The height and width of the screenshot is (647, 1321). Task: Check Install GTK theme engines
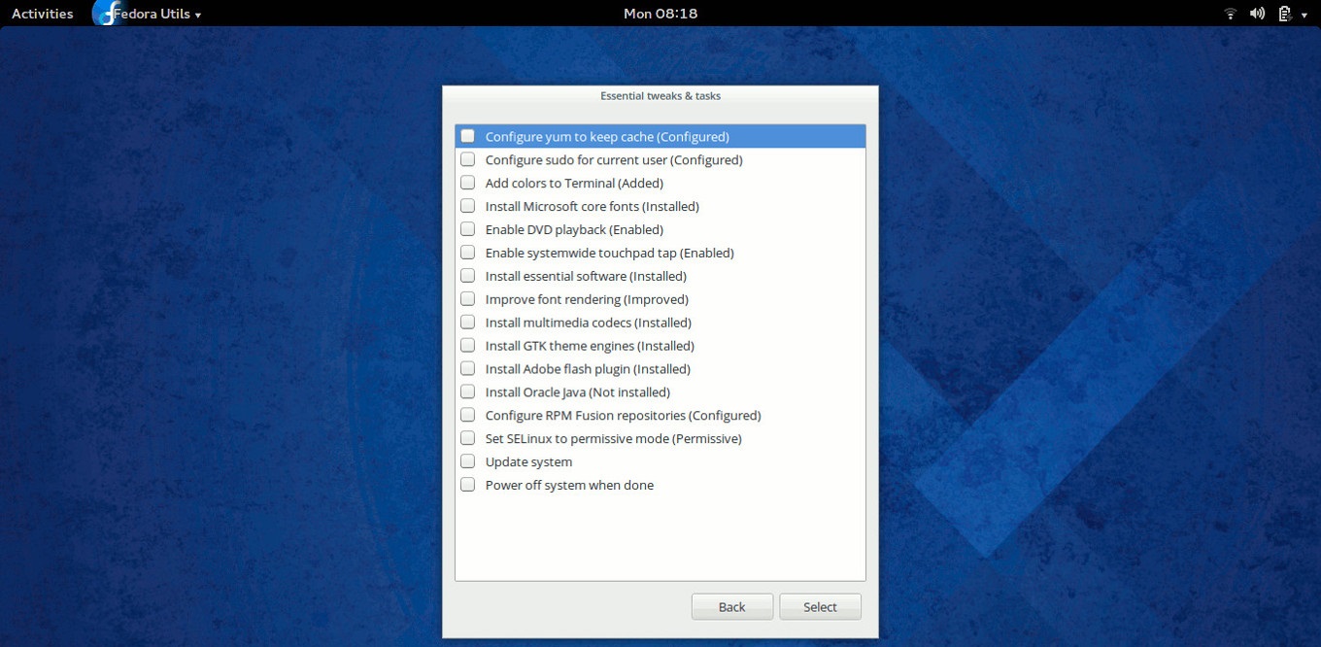pos(467,346)
